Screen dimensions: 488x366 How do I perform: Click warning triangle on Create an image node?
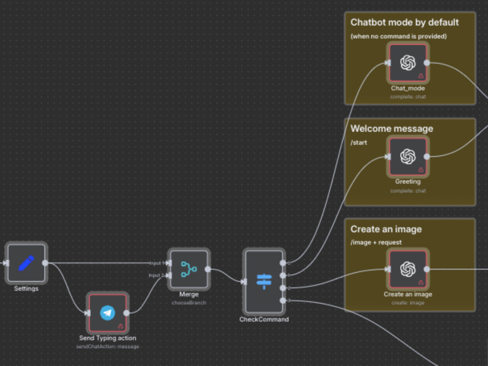click(x=421, y=282)
